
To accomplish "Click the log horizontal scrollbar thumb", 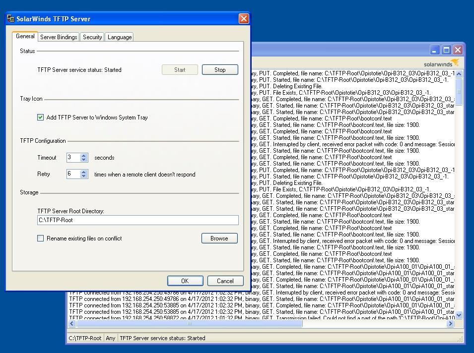I will (x=190, y=324).
